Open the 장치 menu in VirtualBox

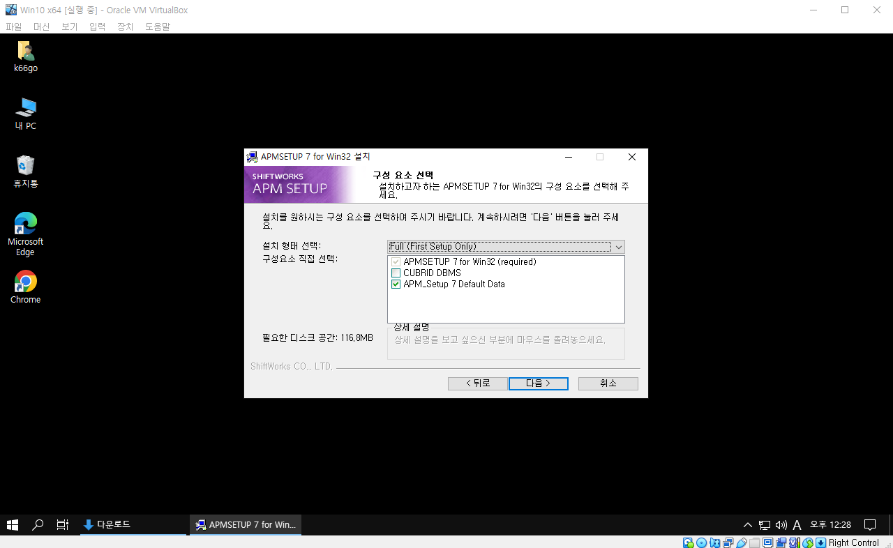(125, 26)
